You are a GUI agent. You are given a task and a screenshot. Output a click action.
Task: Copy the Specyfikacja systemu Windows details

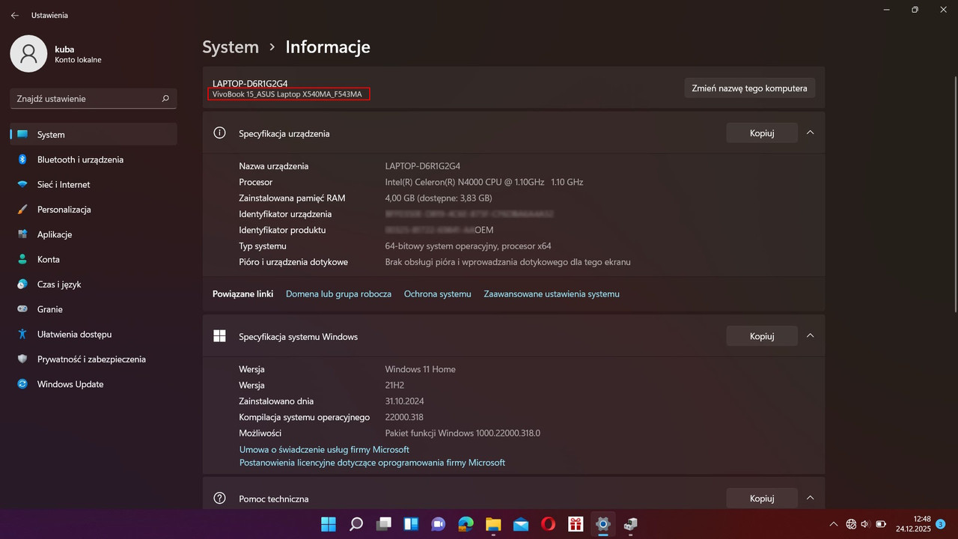tap(762, 336)
